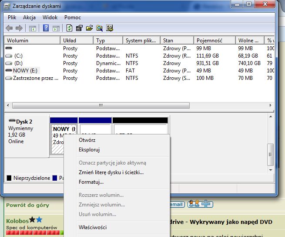Click 111,69 GB capacity cell

208,56
